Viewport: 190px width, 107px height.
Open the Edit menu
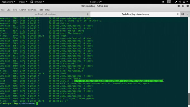coord(9,10)
